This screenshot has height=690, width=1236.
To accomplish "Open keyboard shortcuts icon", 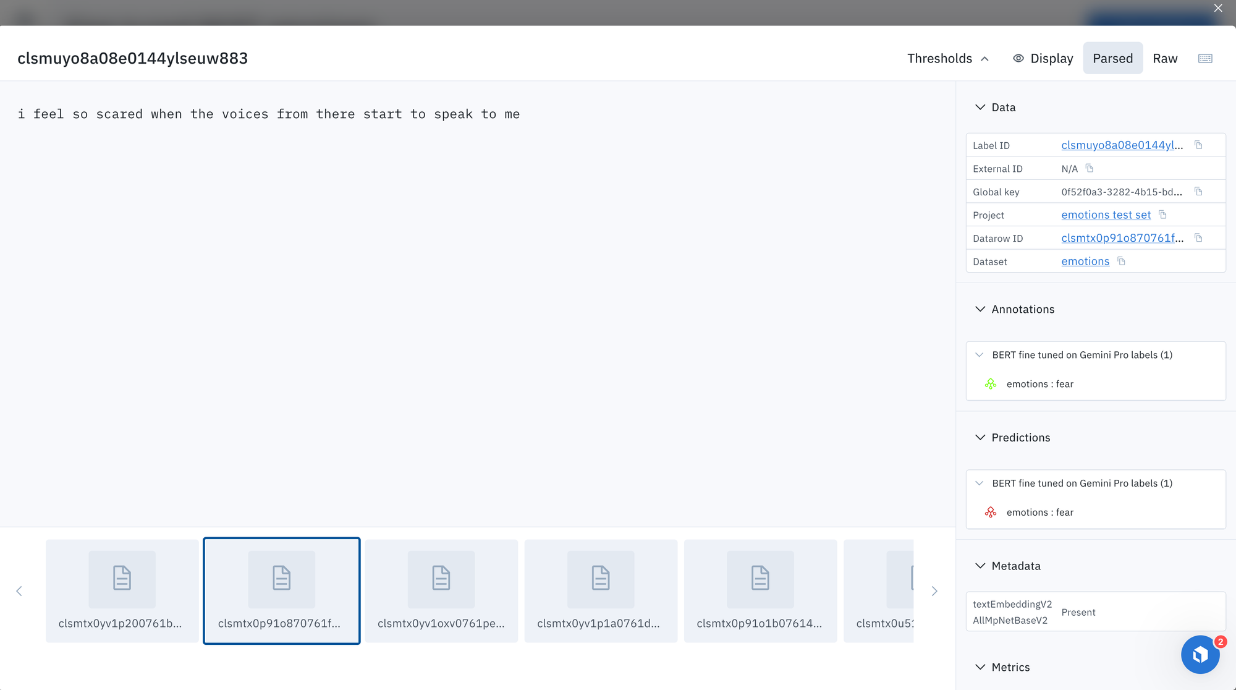I will point(1205,58).
